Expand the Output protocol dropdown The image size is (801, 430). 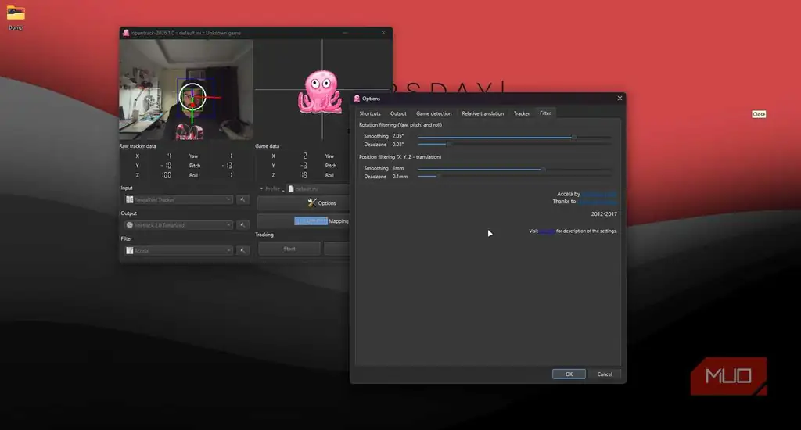[178, 225]
